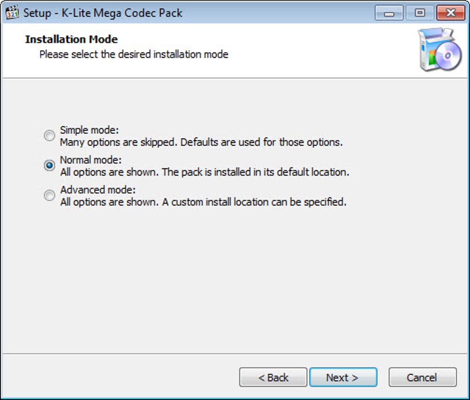Choose the Normal mode radio button
470x400 pixels.
pyautogui.click(x=49, y=165)
